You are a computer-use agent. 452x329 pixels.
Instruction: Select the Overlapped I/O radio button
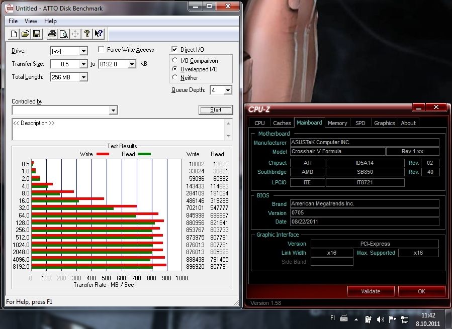pyautogui.click(x=174, y=69)
